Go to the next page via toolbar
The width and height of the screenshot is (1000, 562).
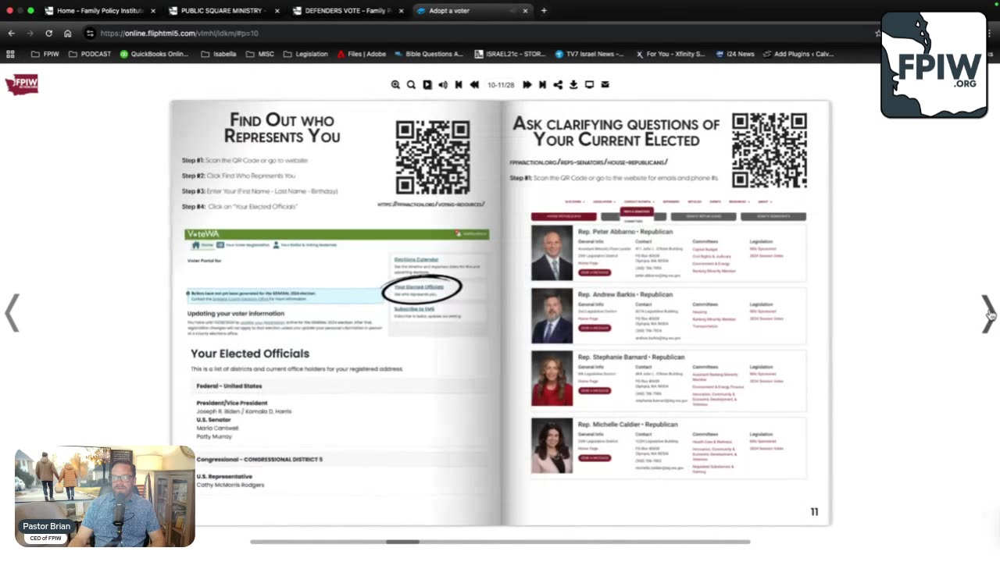(527, 84)
